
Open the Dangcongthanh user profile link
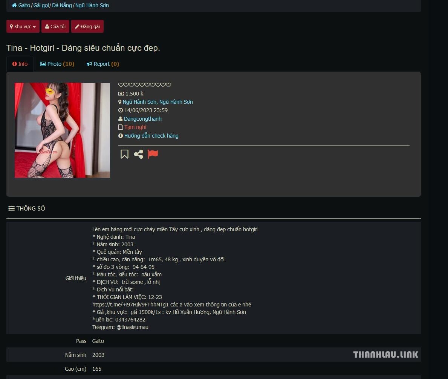coord(142,119)
